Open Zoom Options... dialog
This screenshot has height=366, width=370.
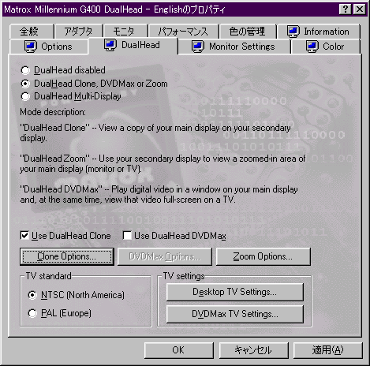tap(263, 256)
